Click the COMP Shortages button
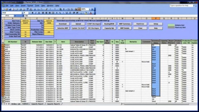 tap(94, 24)
